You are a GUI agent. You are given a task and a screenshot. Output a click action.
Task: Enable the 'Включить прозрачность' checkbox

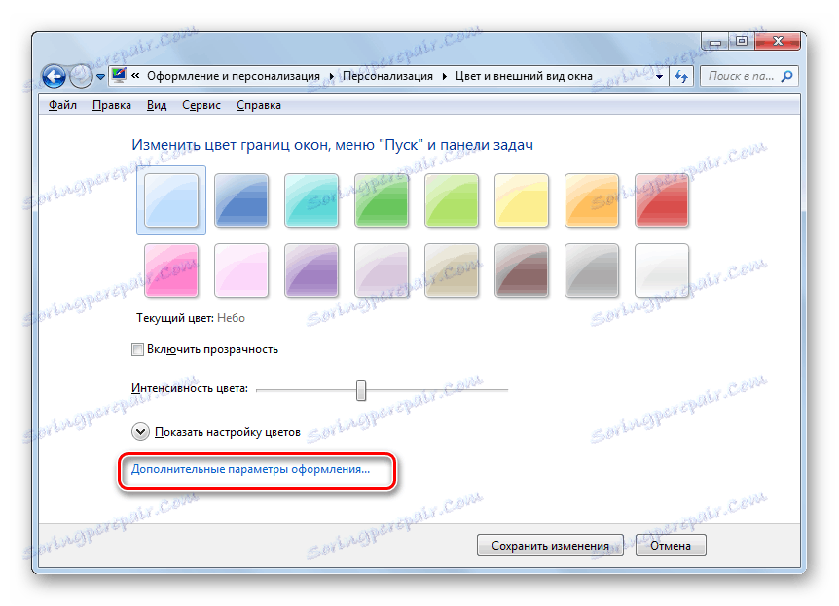[137, 350]
